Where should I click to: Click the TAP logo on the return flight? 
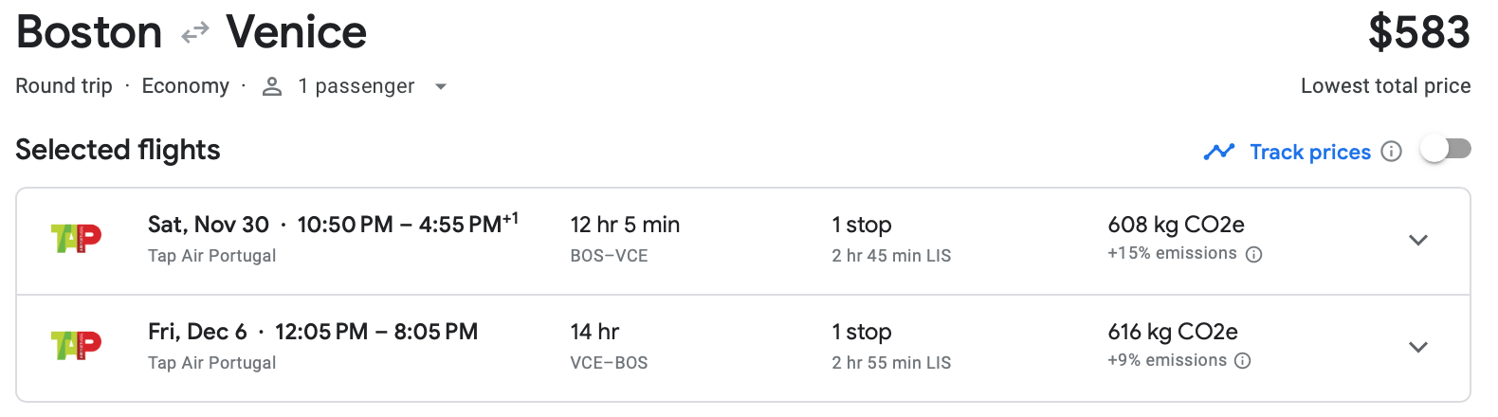click(76, 346)
